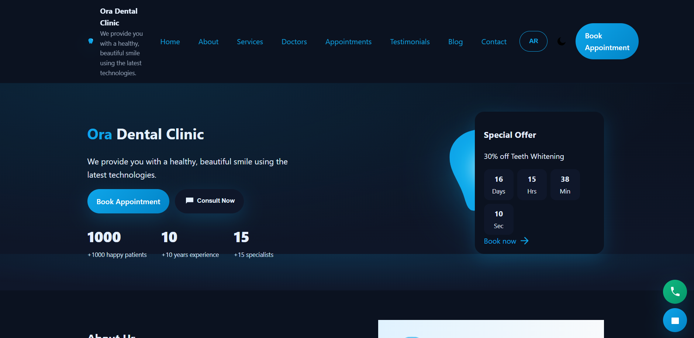Open the Contact page
Viewport: 694px width, 338px height.
(x=493, y=42)
